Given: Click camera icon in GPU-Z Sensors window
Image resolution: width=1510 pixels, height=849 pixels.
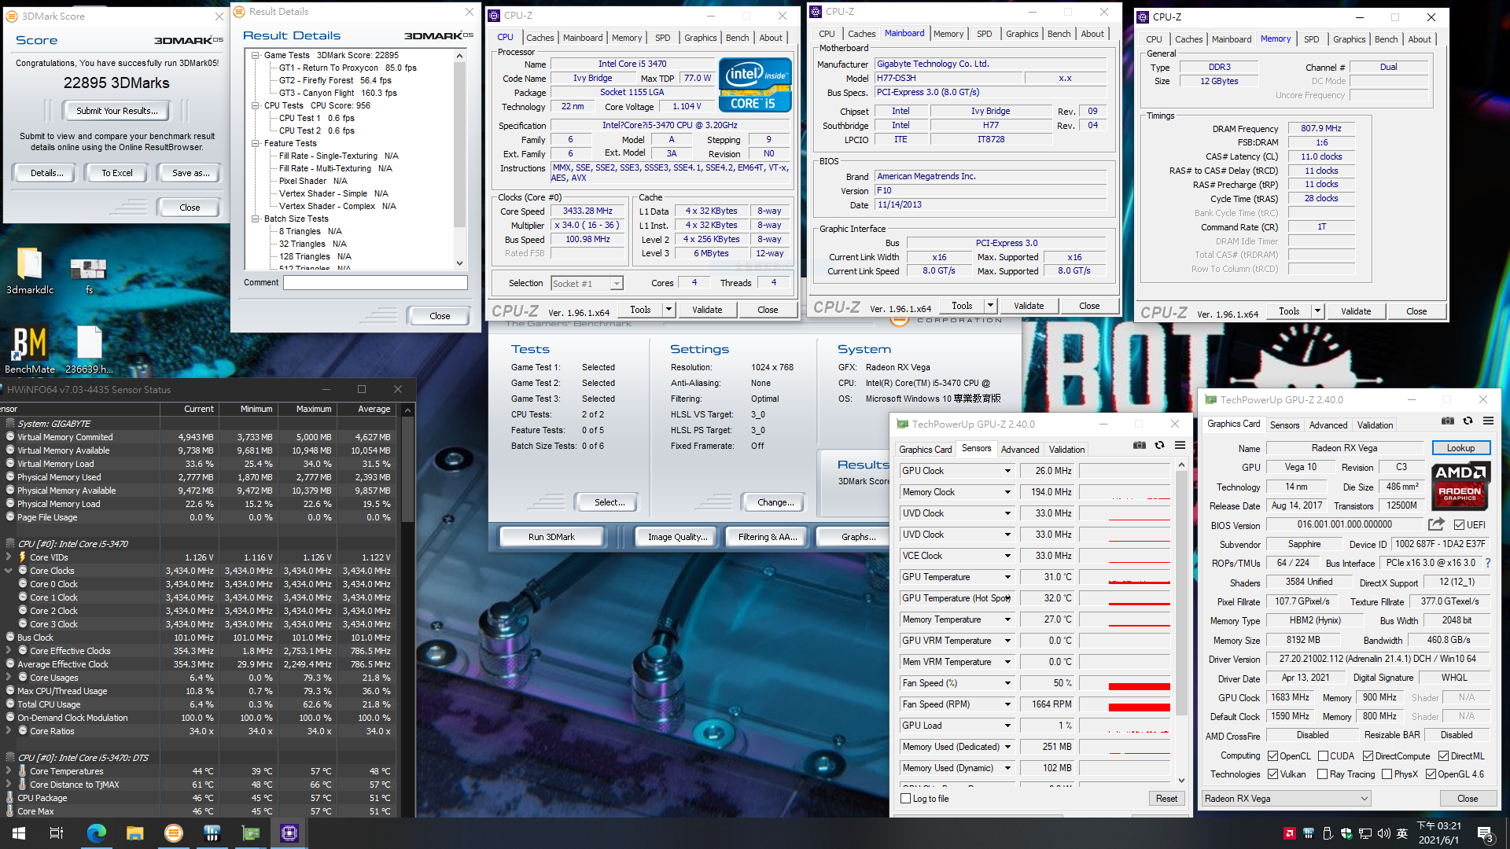Looking at the screenshot, I should pos(1139,445).
